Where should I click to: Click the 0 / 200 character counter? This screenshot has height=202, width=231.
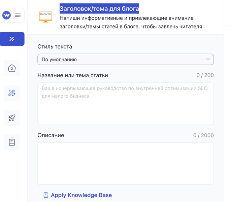click(205, 75)
